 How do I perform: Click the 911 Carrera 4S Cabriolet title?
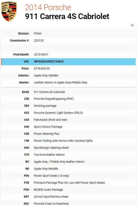click(x=67, y=16)
